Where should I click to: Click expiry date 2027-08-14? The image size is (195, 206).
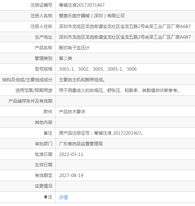[71, 175]
